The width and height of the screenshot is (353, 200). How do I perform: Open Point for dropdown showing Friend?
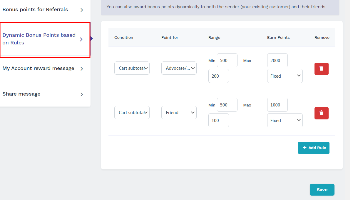click(179, 112)
